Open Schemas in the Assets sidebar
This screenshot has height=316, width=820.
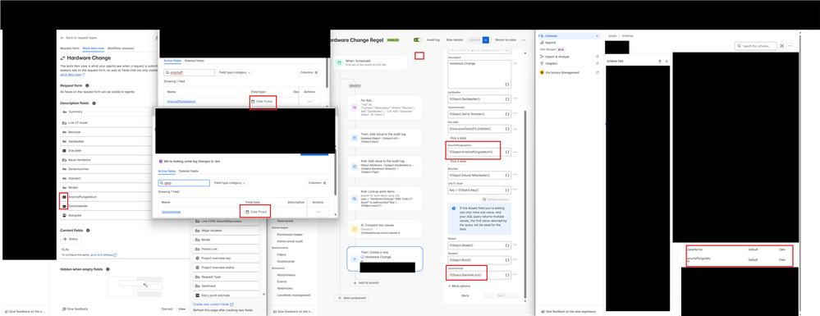pyautogui.click(x=569, y=36)
